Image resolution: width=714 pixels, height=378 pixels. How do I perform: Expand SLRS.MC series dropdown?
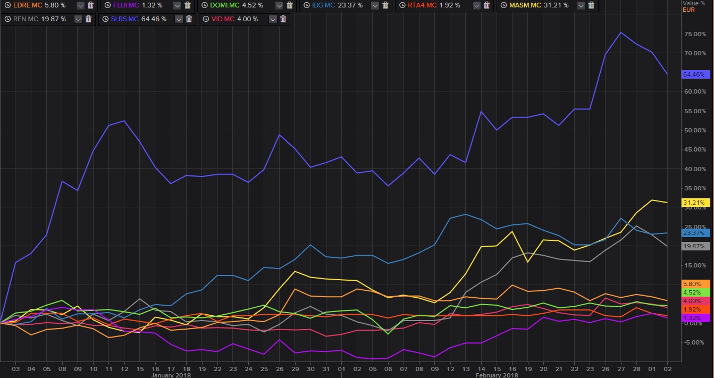(x=178, y=19)
